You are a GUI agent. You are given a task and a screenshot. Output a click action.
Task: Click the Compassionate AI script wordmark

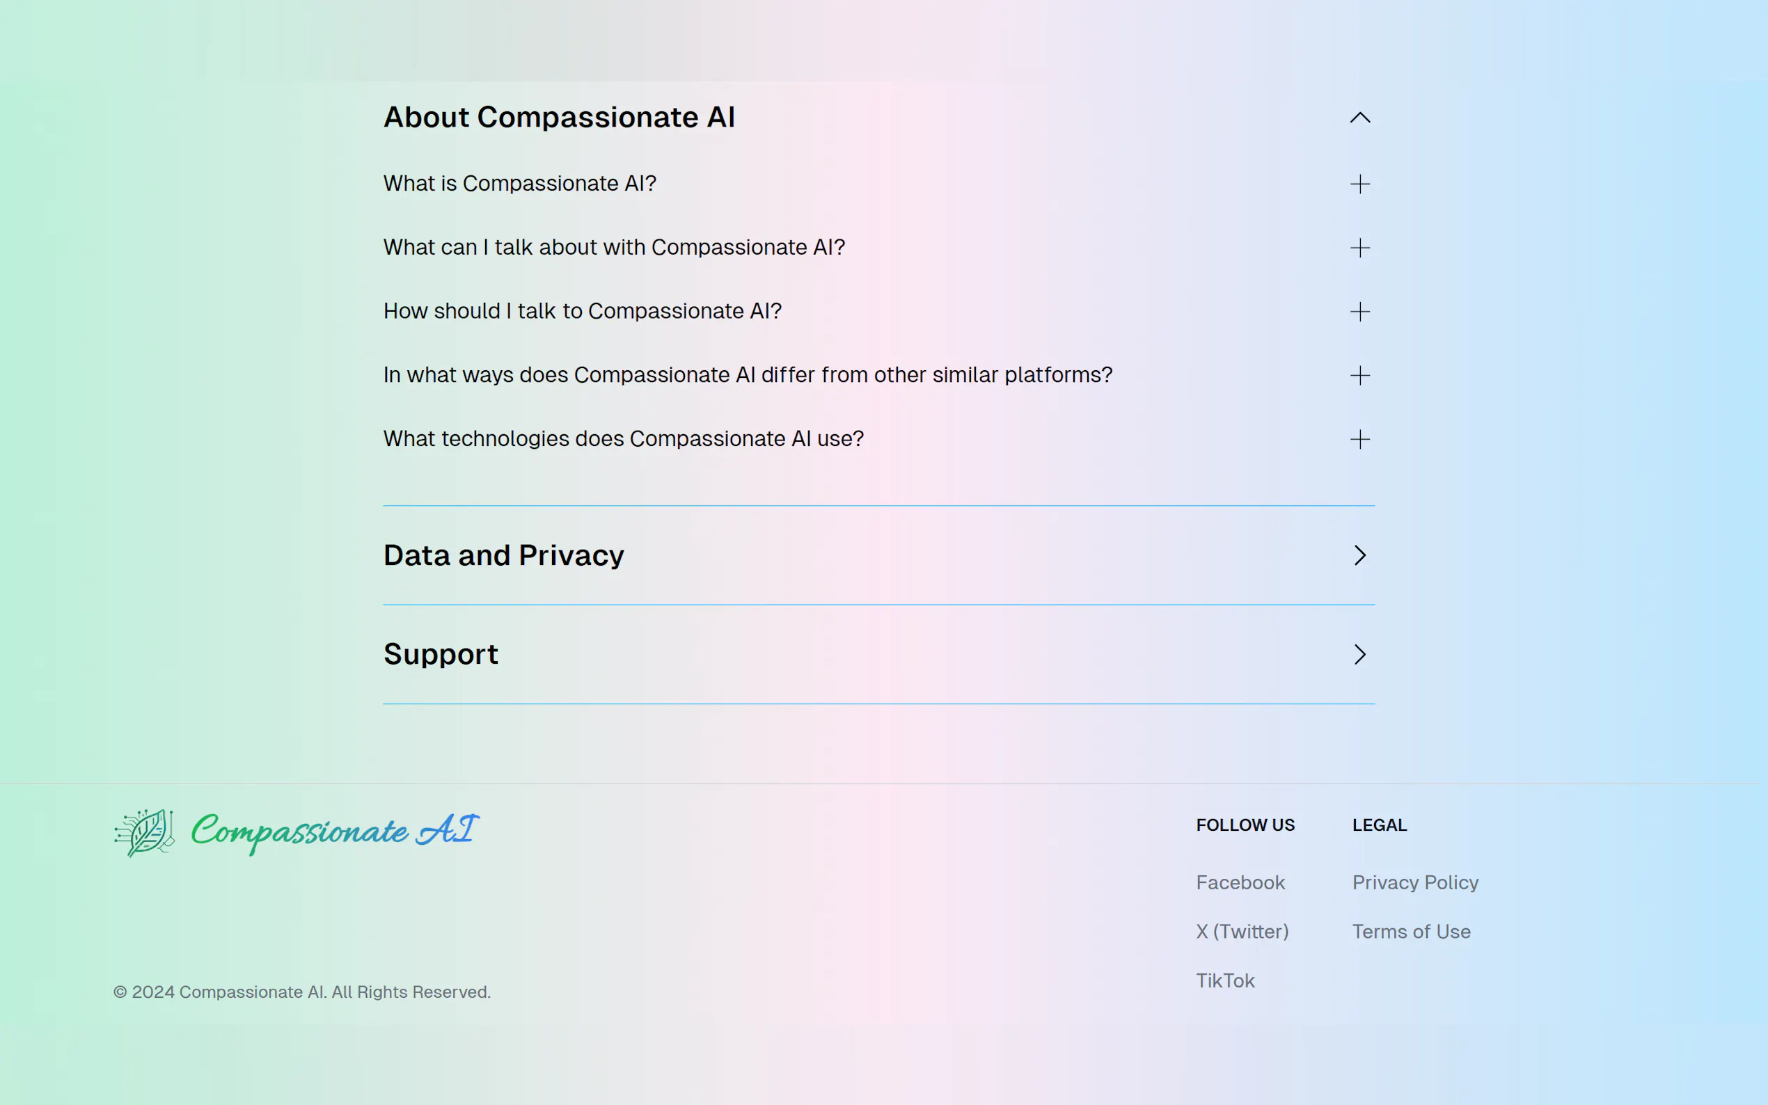click(x=335, y=832)
